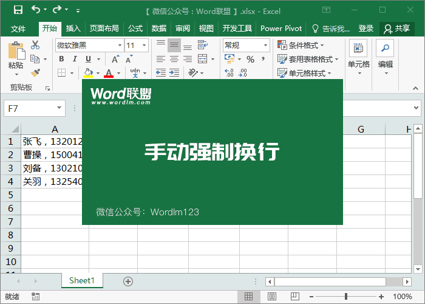Open the 插入 ribbon tab
Image resolution: width=425 pixels, height=304 pixels.
[73, 29]
